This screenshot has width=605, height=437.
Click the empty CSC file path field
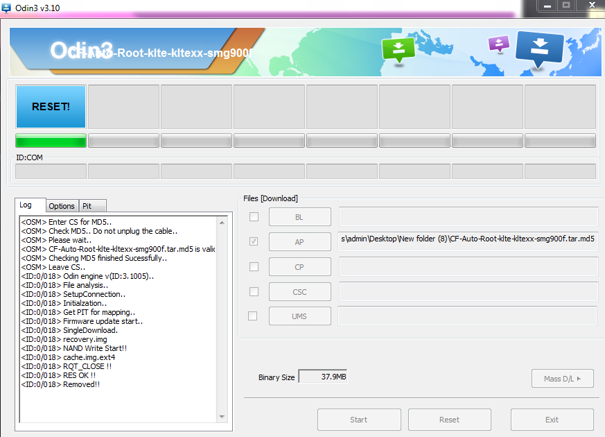[468, 292]
